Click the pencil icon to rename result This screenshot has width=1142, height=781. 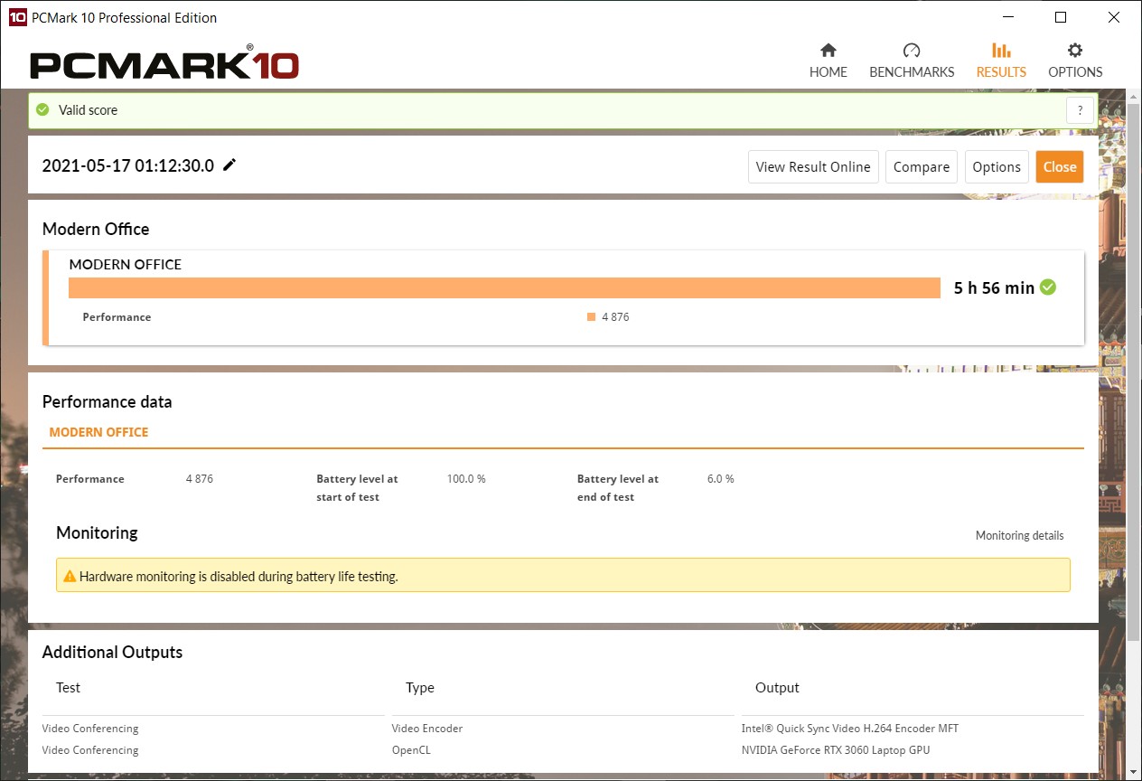click(229, 165)
